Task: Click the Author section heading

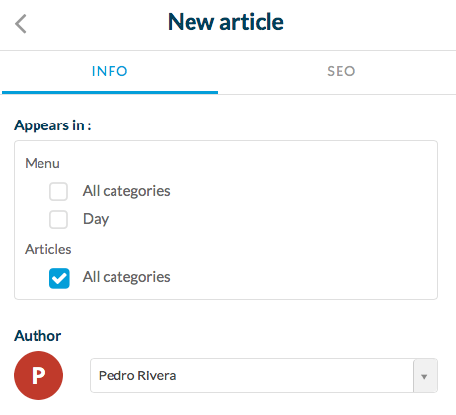Action: [x=38, y=336]
